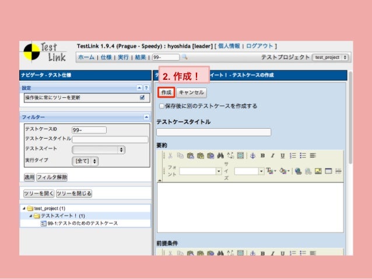Enable 保存後に別のテストケースを作成する checkbox

[x=162, y=106]
